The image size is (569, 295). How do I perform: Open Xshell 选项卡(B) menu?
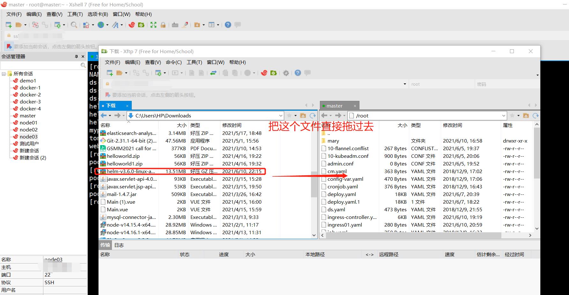pos(98,14)
